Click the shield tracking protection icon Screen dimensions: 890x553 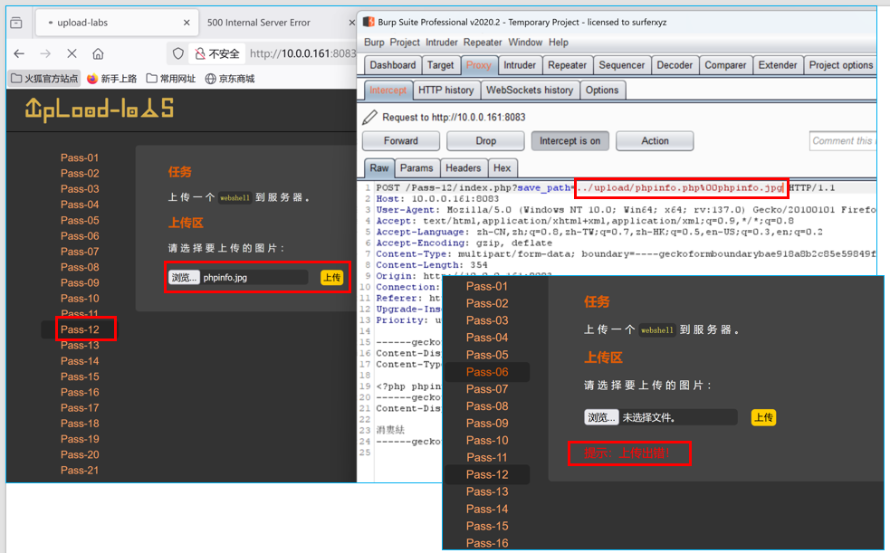[x=178, y=54]
